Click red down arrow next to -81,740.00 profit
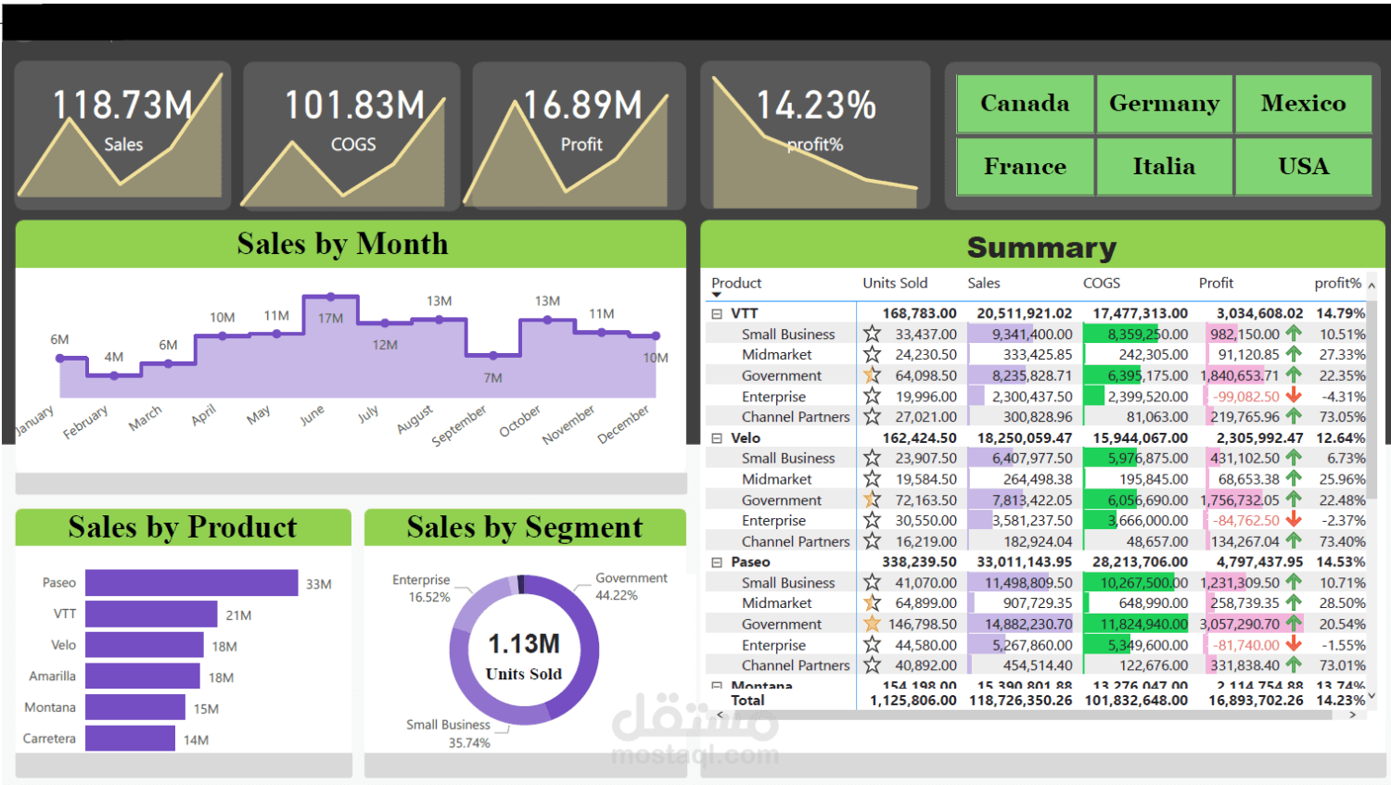The image size is (1391, 785). pos(1294,644)
